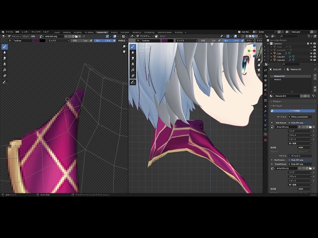Viewport: 318px width, 238px height.
Task: Select the Mask tool in image editor
Action: (4, 76)
